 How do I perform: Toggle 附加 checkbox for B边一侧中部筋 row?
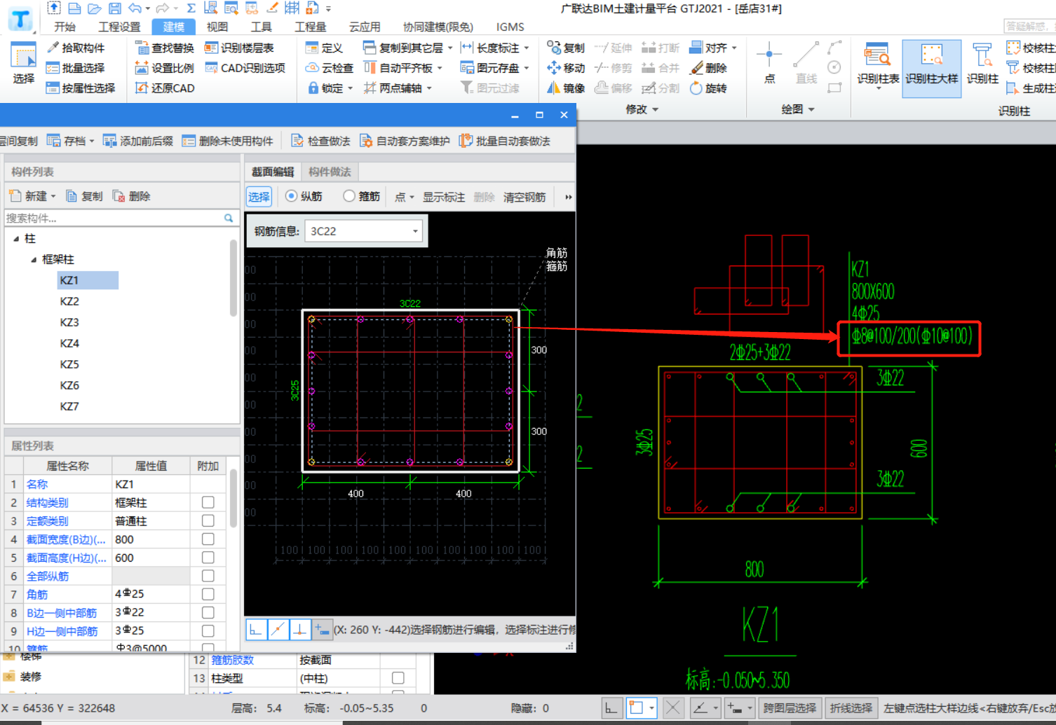(x=208, y=612)
